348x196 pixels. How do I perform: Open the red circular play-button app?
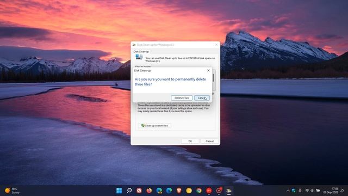209,191
